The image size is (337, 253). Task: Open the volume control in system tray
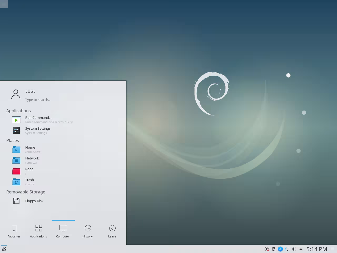click(x=294, y=249)
